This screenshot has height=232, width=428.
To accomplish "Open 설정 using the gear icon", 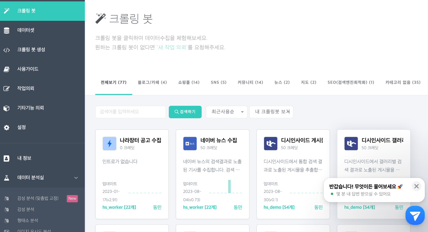I will point(7,128).
